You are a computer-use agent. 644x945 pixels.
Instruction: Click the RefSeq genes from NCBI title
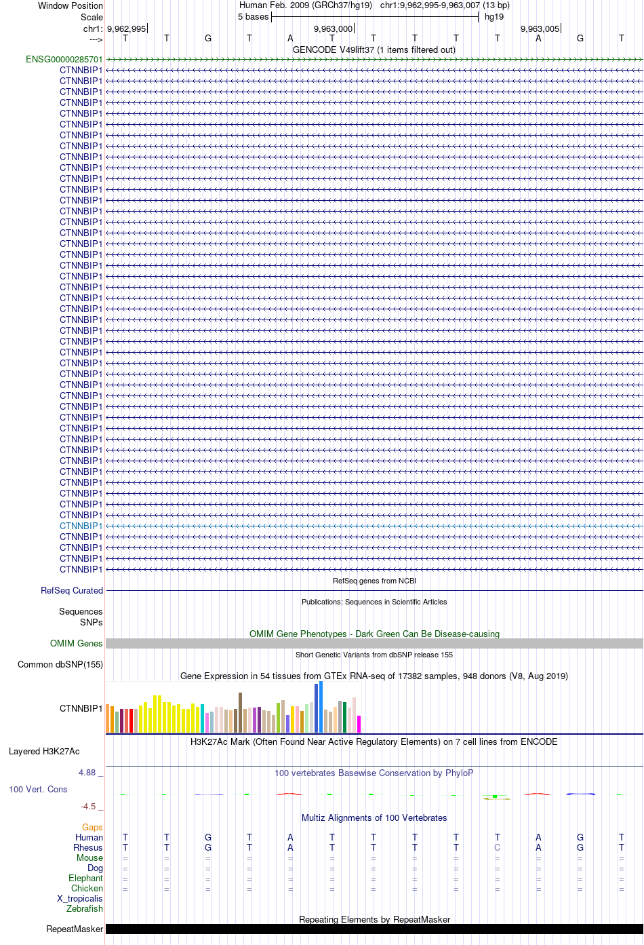pos(374,581)
